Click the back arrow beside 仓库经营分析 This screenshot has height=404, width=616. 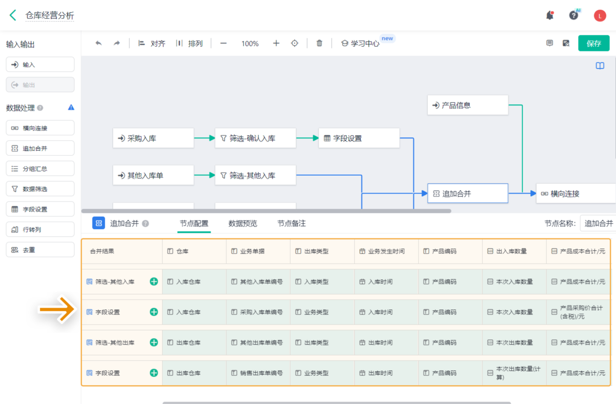13,15
